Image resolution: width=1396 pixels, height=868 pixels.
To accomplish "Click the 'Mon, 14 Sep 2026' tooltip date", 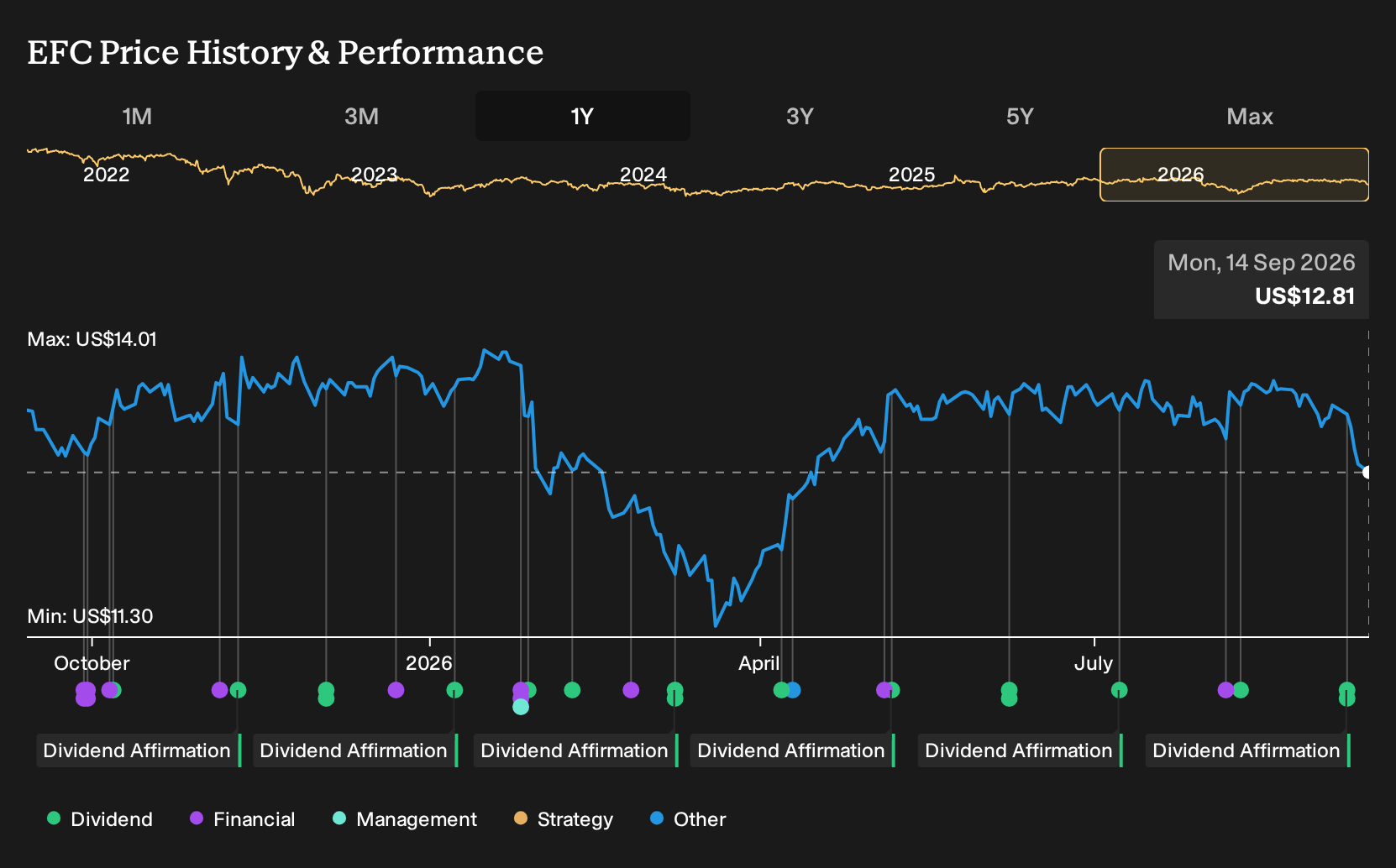I will (1262, 263).
